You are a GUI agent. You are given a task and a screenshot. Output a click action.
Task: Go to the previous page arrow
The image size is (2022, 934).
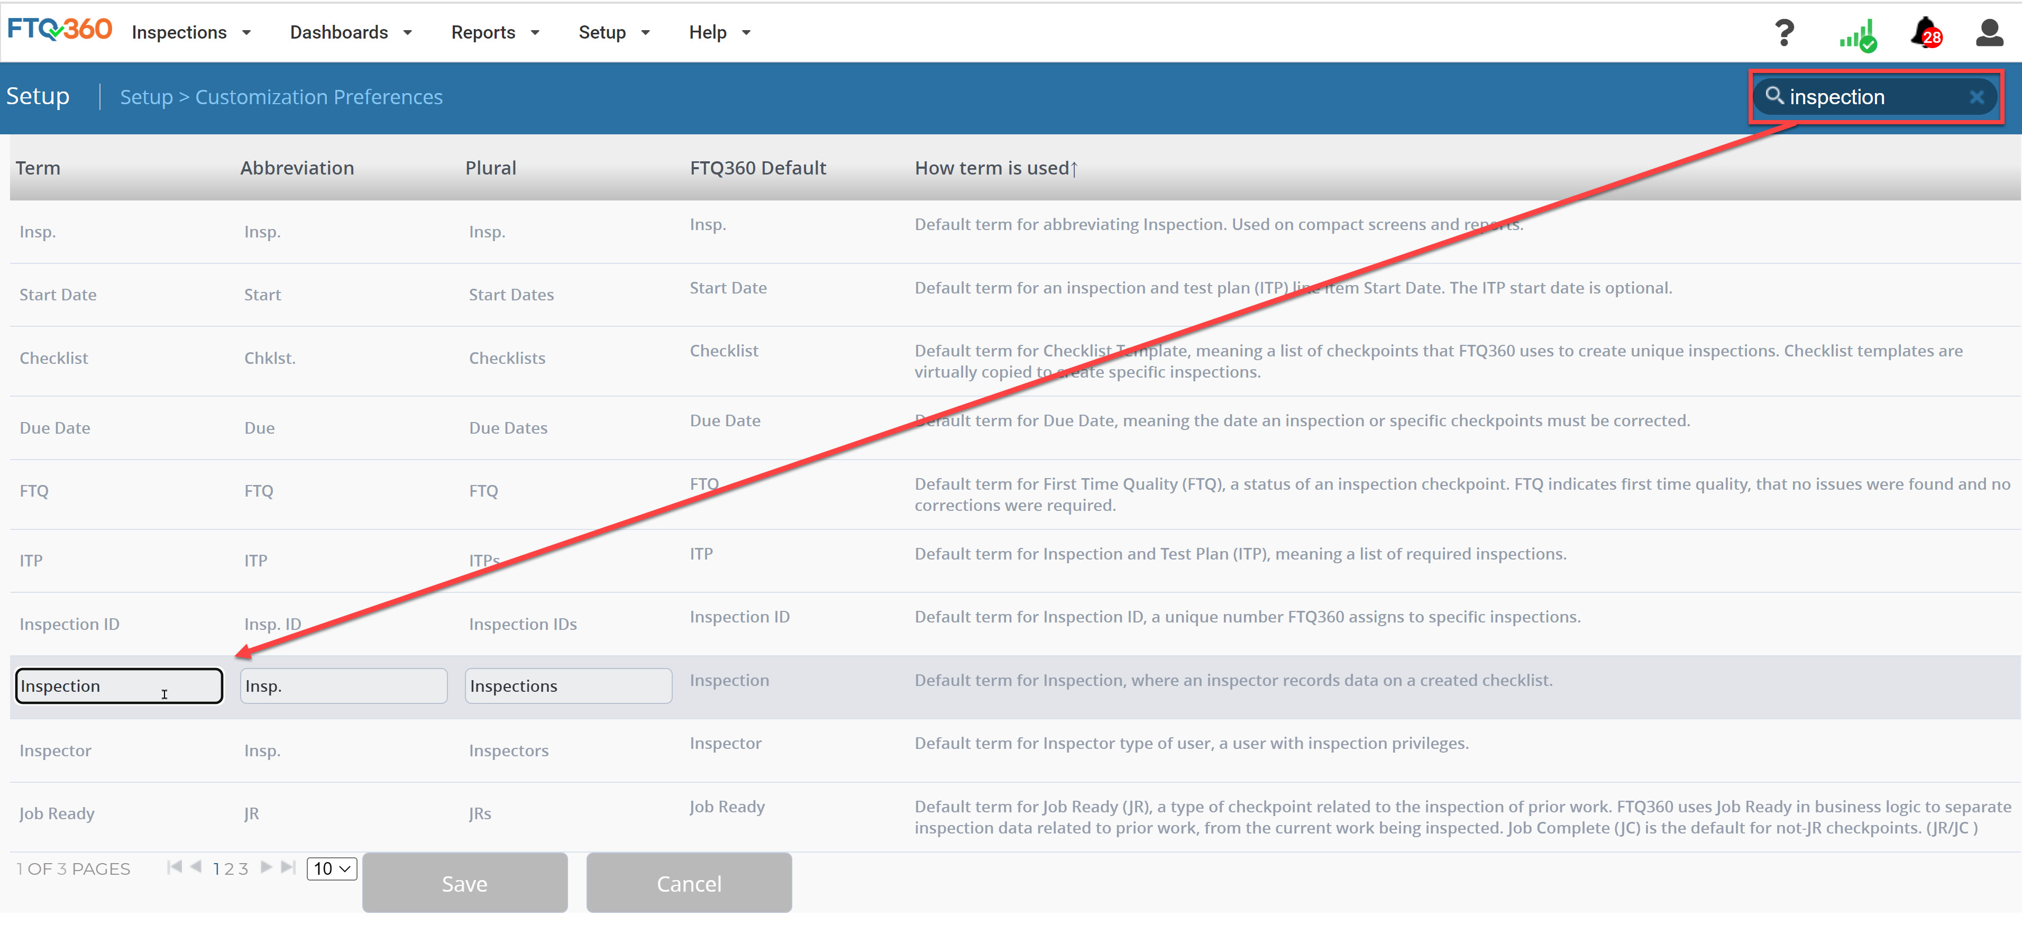(196, 866)
